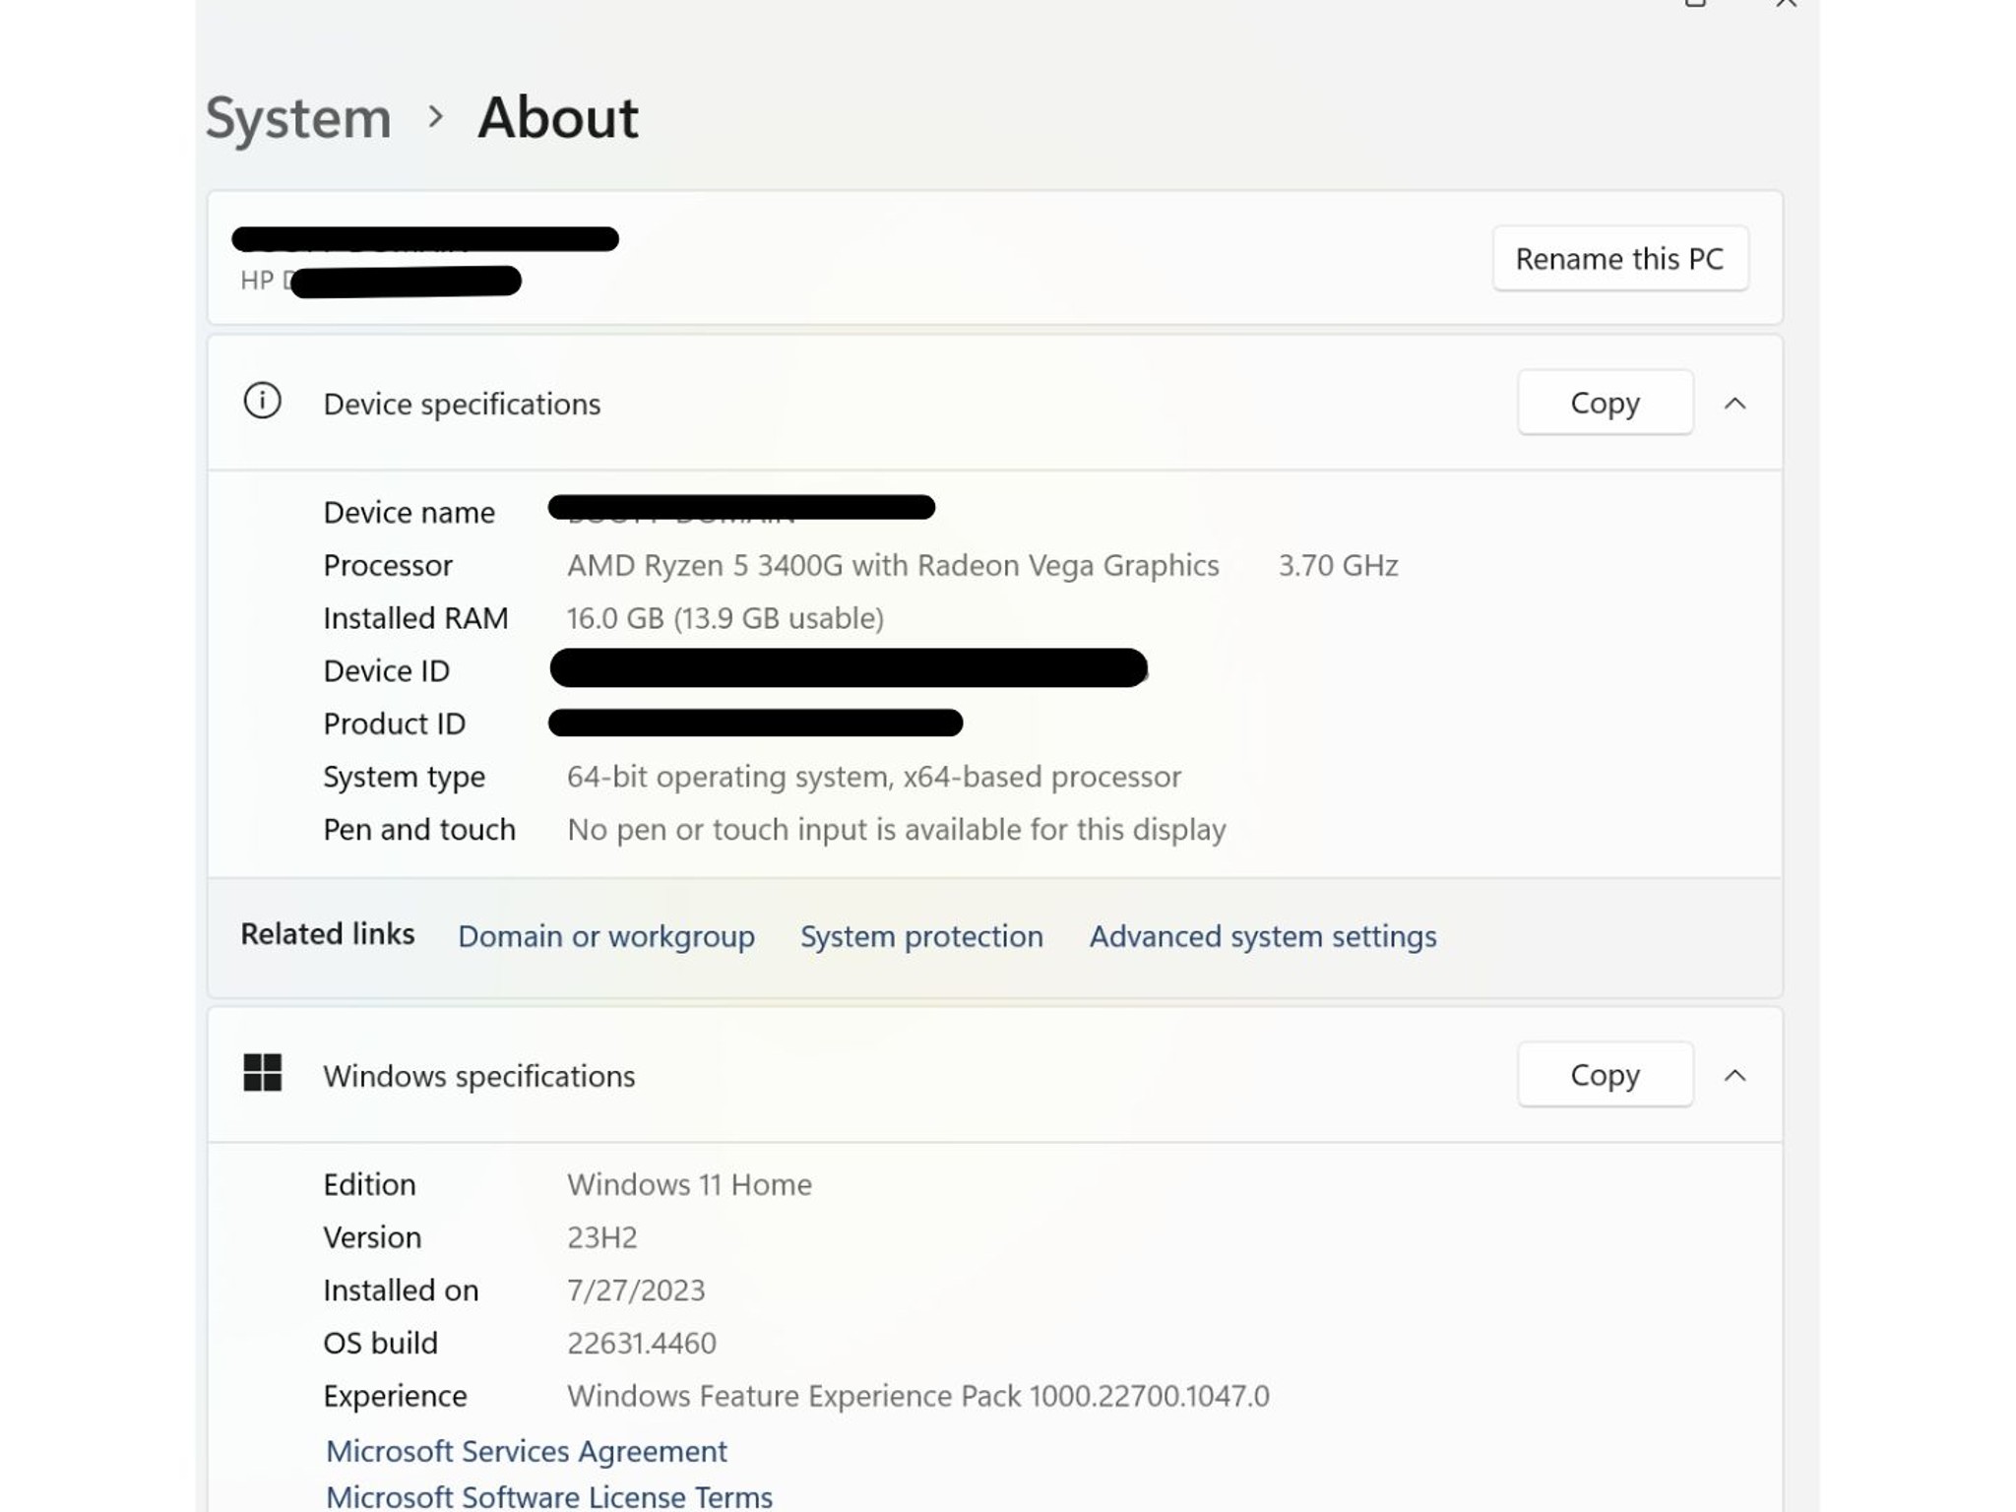The image size is (2016, 1512).
Task: Click the maximize window button
Action: click(x=1694, y=6)
